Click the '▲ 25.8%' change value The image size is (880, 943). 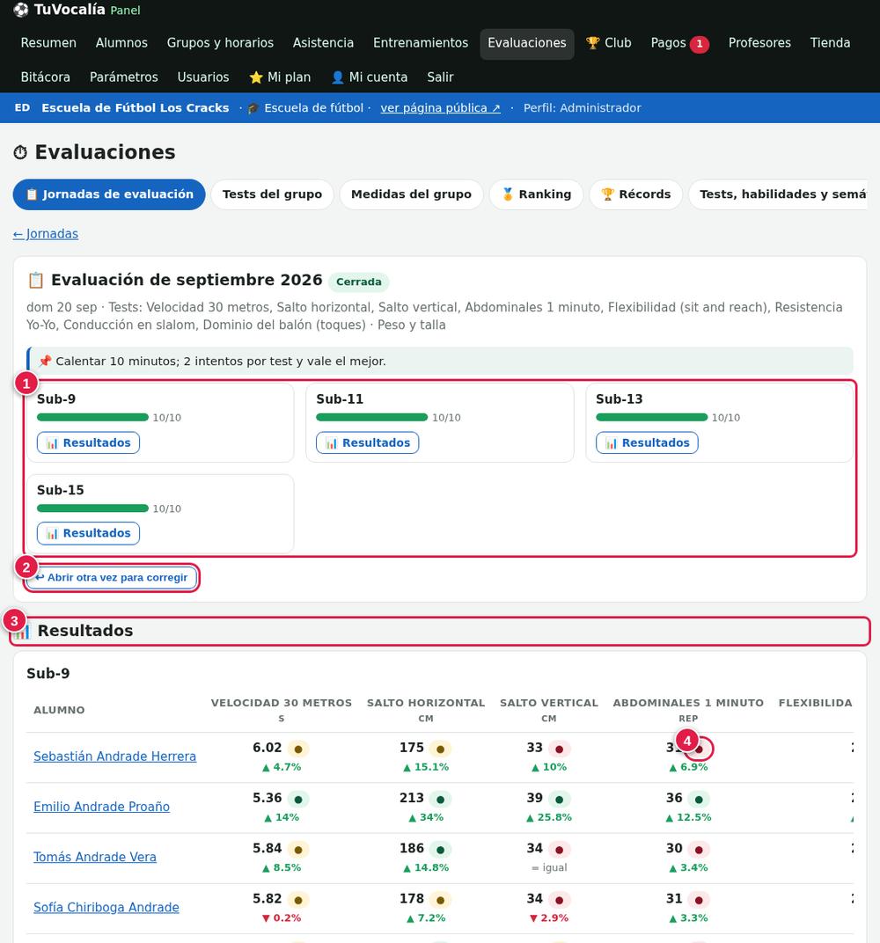point(548,818)
